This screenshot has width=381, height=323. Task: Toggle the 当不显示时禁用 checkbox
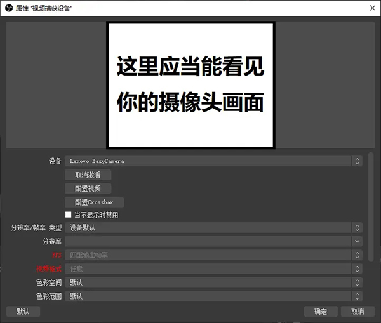pos(69,215)
